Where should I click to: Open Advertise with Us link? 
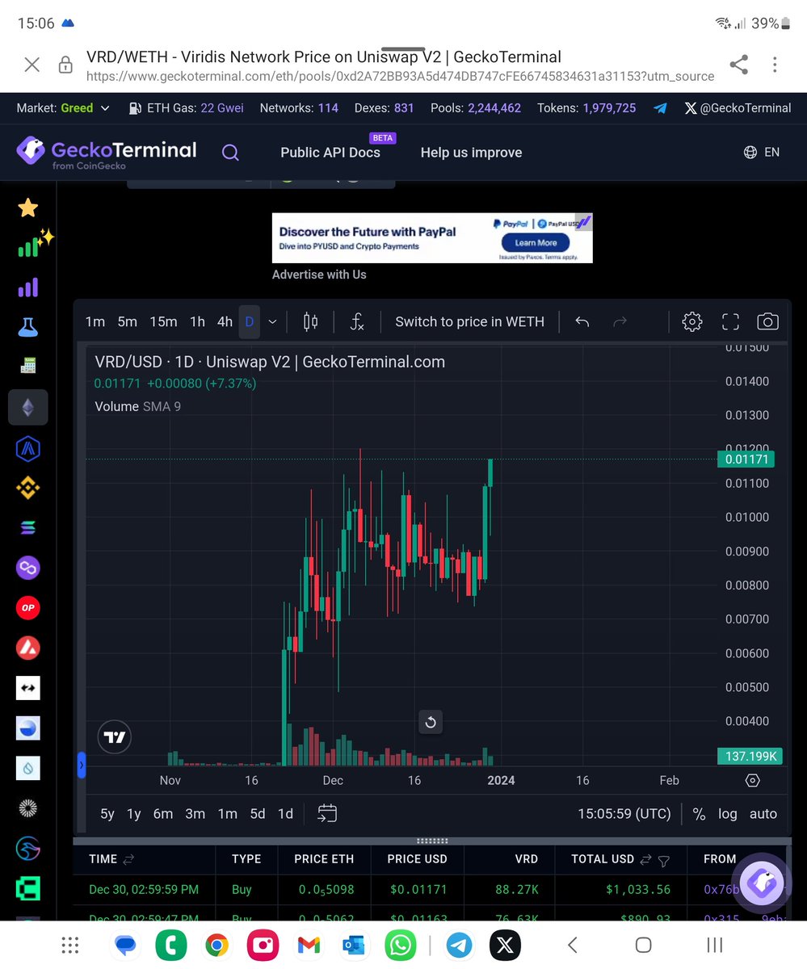tap(319, 275)
